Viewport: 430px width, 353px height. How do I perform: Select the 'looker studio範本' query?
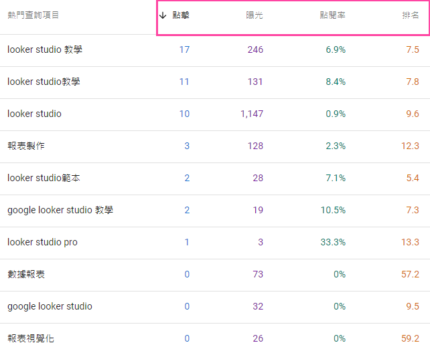[x=44, y=178]
